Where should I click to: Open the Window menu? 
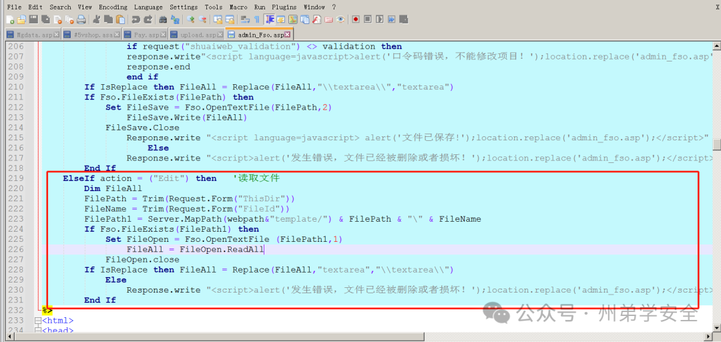pyautogui.click(x=314, y=7)
